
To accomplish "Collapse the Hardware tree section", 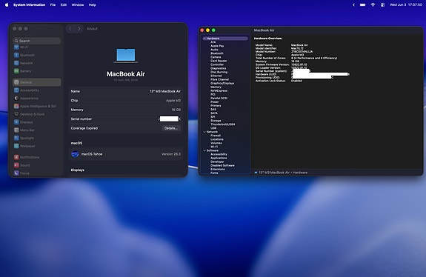I will (204, 39).
